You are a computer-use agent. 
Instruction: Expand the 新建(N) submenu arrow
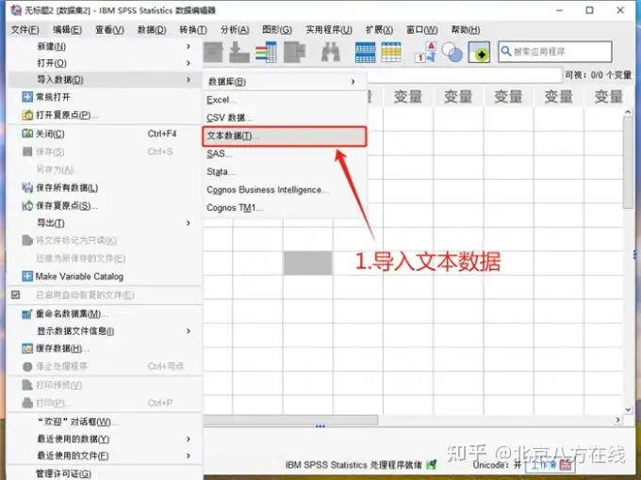[x=188, y=46]
